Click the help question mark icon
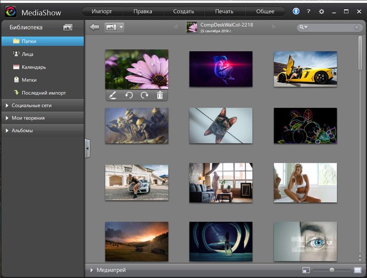This screenshot has width=367, height=278. [x=309, y=11]
